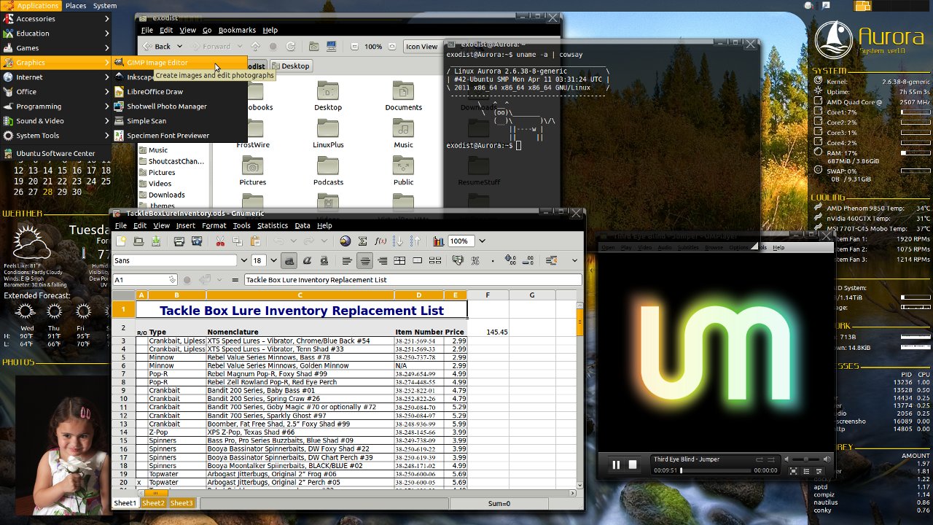
Task: Click the Gnumeric formula entry field
Action: point(413,279)
